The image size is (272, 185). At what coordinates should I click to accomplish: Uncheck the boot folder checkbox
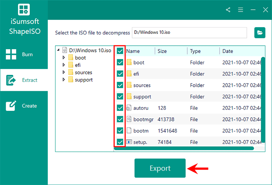pos(120,62)
